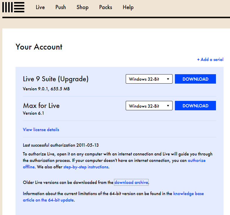Click 'Last successful authorization 2011-05-13' text
The width and height of the screenshot is (230, 215).
61,145
